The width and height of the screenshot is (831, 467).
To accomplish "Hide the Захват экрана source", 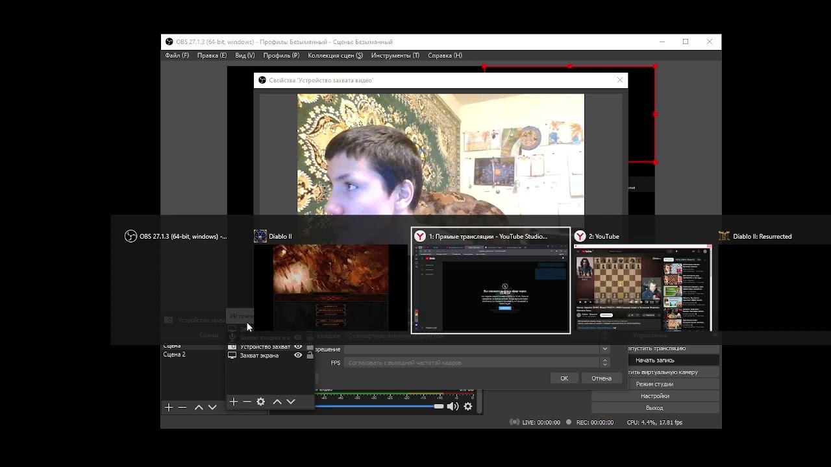I will point(298,355).
